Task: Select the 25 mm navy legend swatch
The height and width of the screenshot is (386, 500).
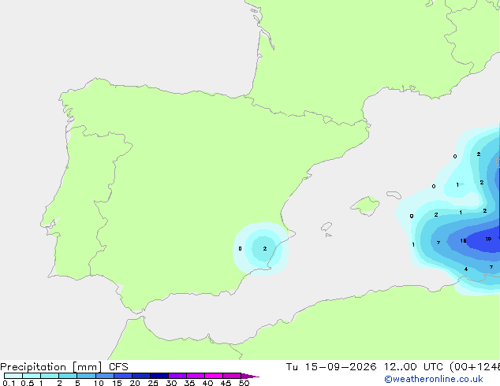Action: 159,376
